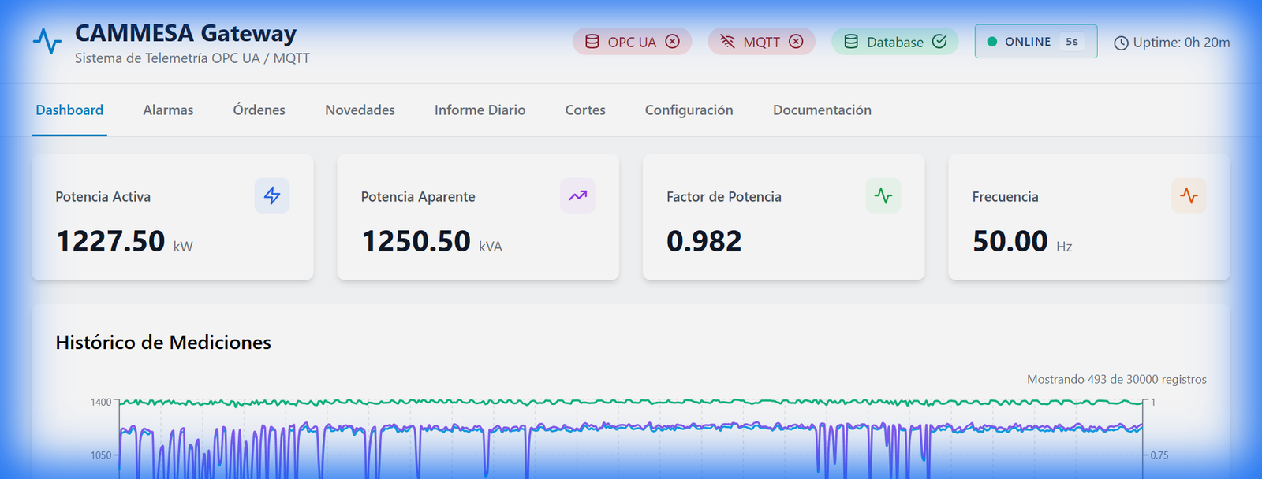Click the 0.982 power factor value
The height and width of the screenshot is (479, 1262).
pos(704,241)
